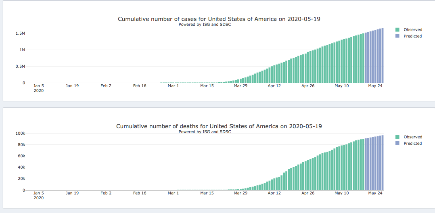Toggle the Observed series in the cases chart legend
The width and height of the screenshot is (435, 213).
tap(412, 29)
